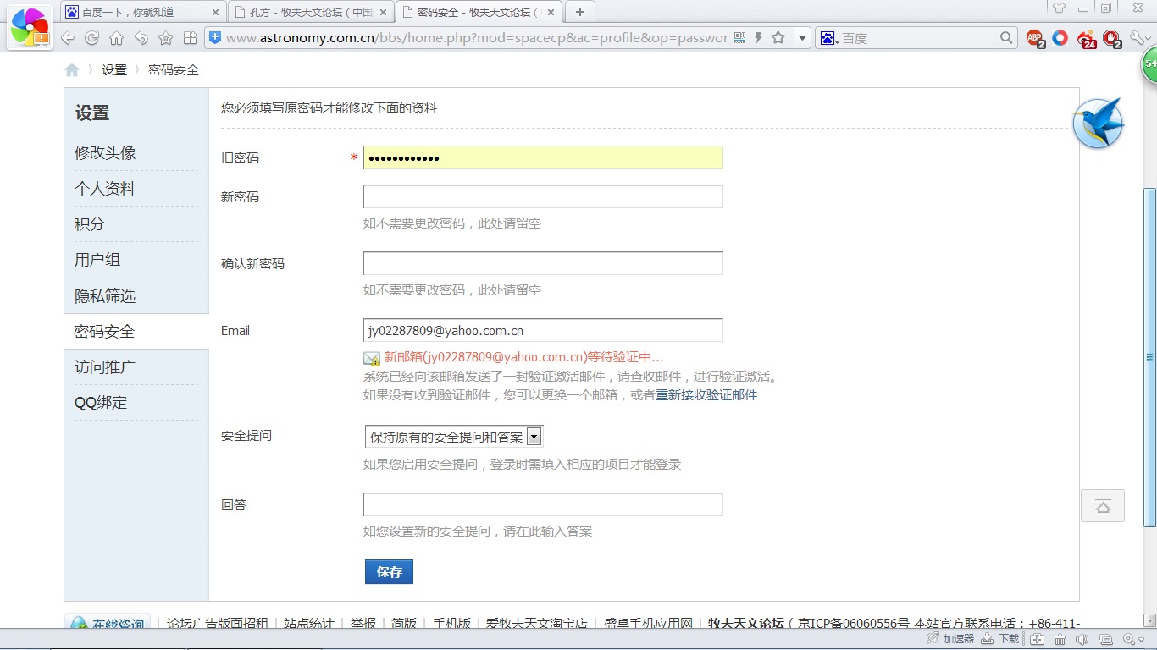Open the 简版 footer link

point(404,624)
